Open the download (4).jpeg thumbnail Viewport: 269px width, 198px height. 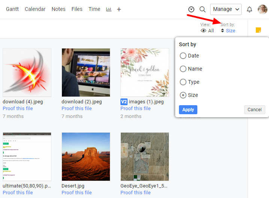(27, 73)
